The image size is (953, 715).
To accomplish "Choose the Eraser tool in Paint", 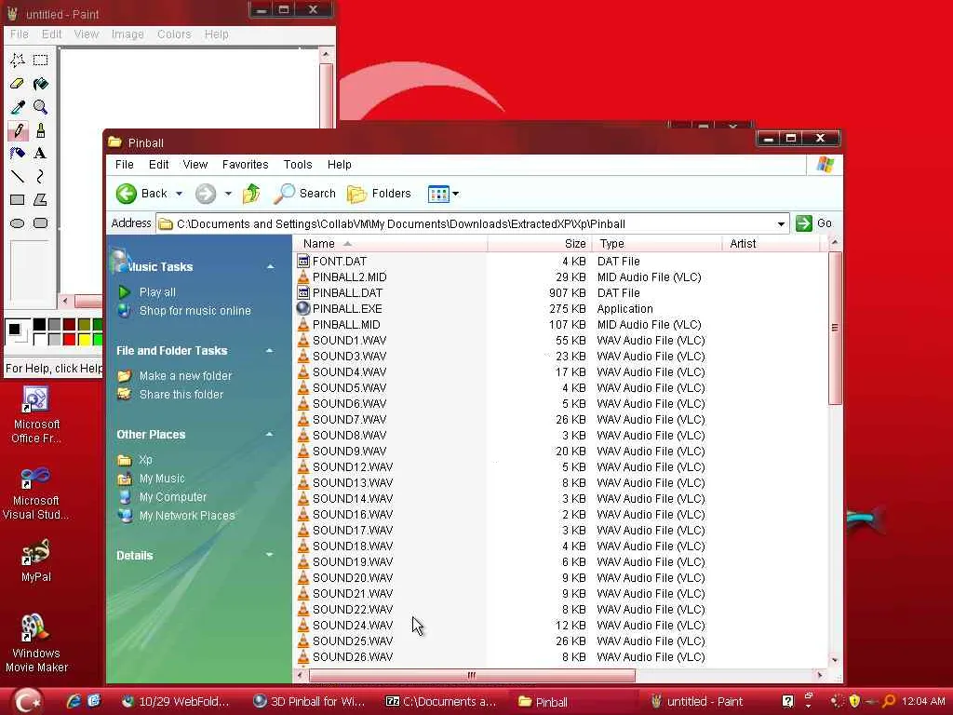I will 18,83.
